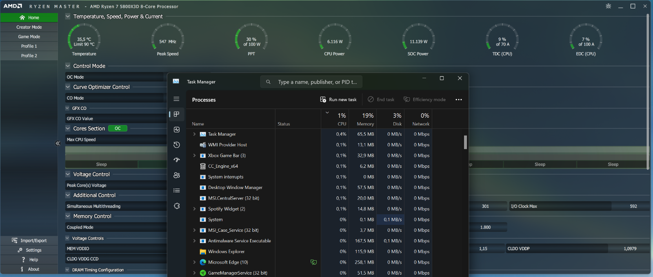Click the Temperature gauge in Ryzen Master

pyautogui.click(x=84, y=40)
